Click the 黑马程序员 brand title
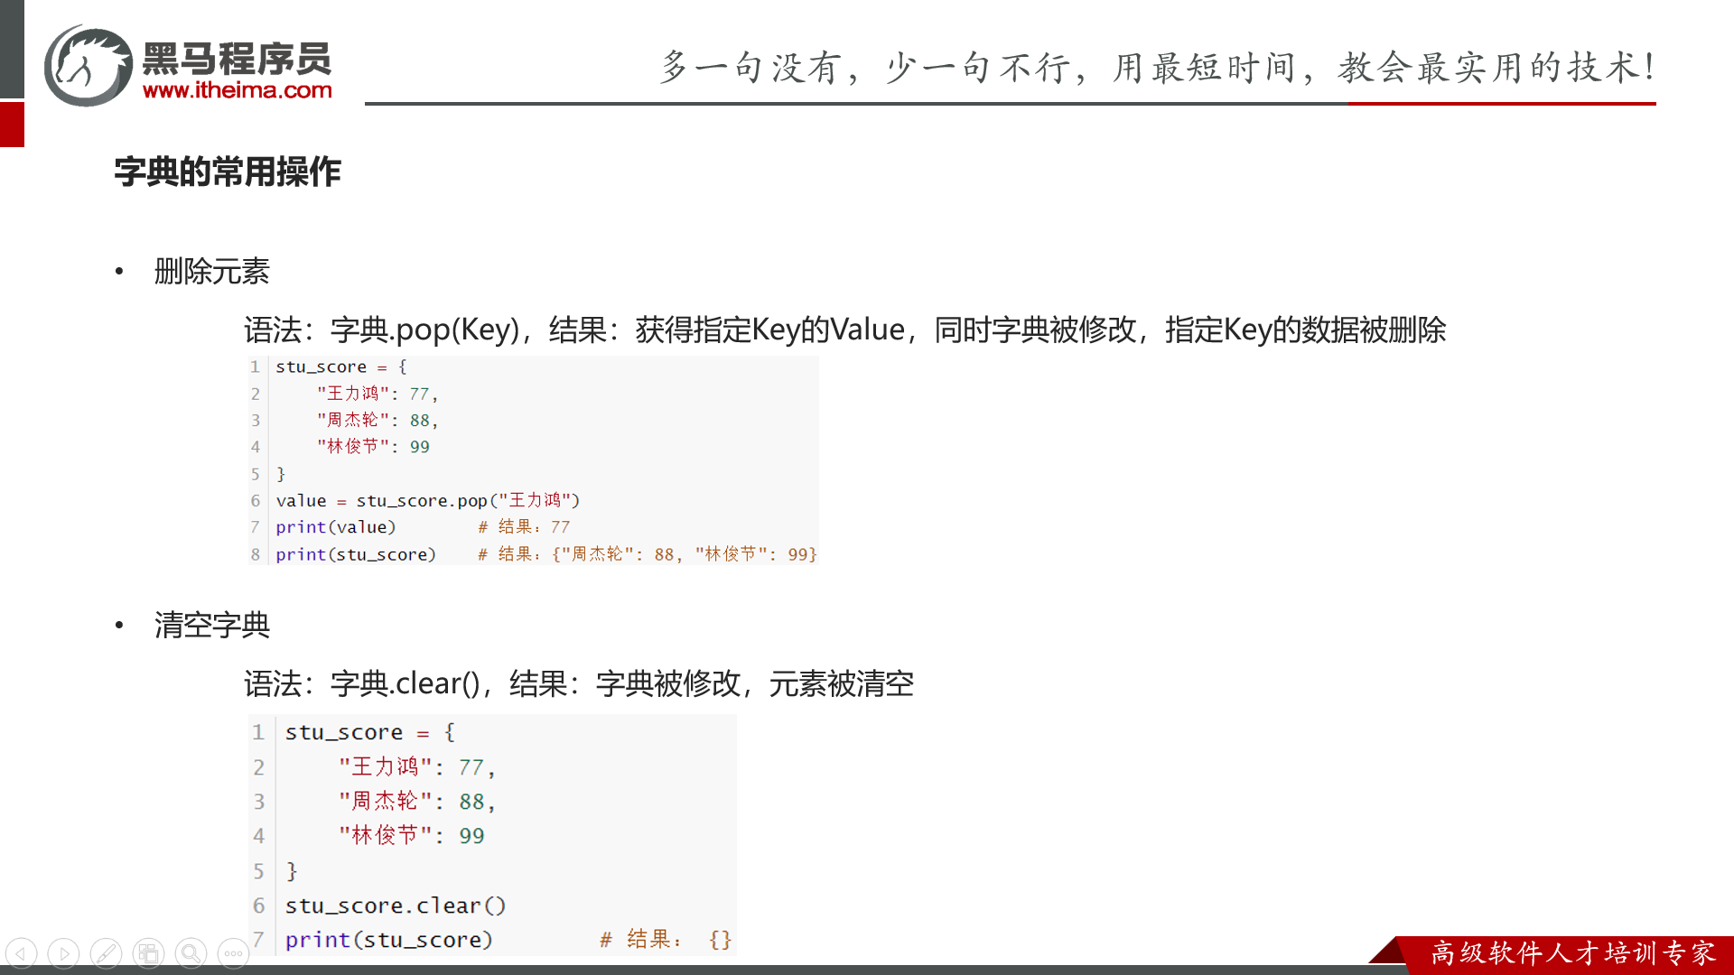 (237, 59)
